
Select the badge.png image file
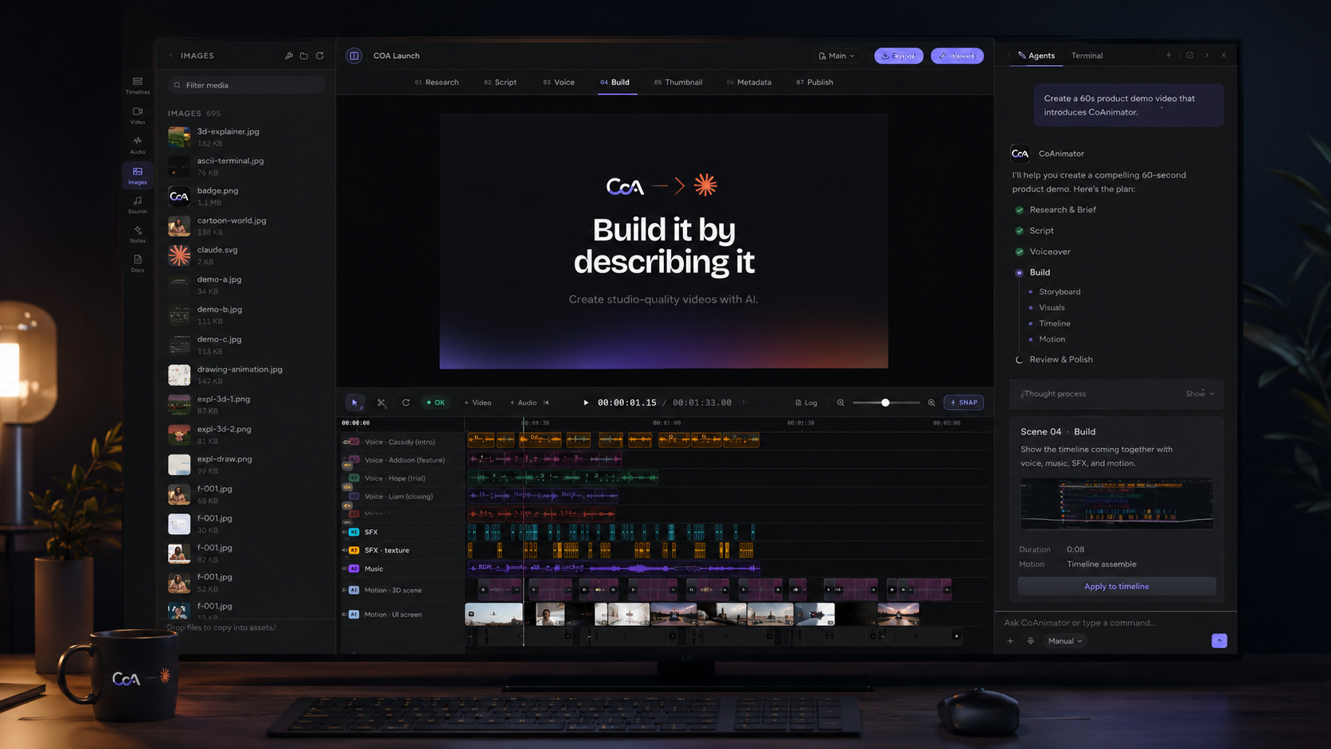[246, 196]
